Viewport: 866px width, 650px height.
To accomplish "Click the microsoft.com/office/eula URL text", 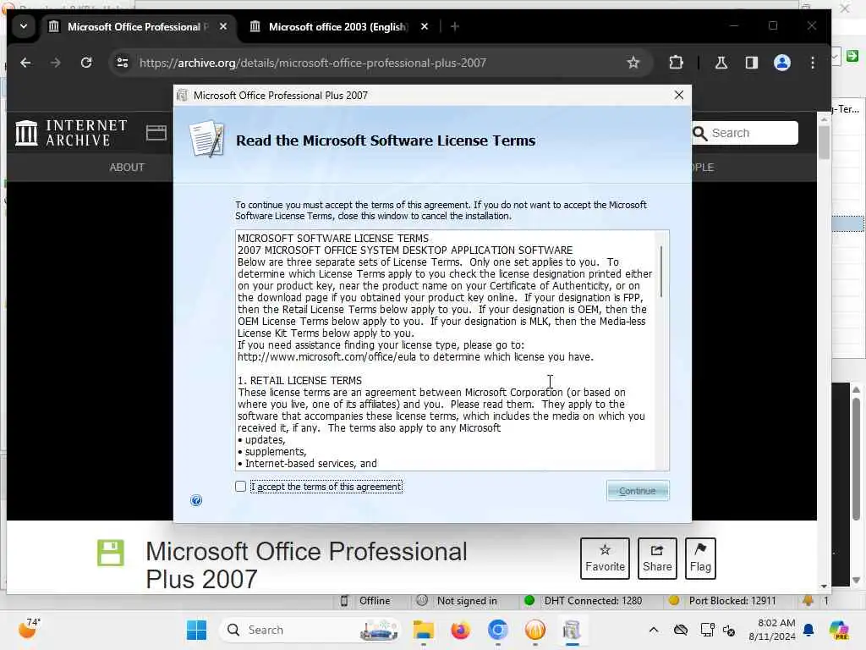I will pyautogui.click(x=326, y=357).
